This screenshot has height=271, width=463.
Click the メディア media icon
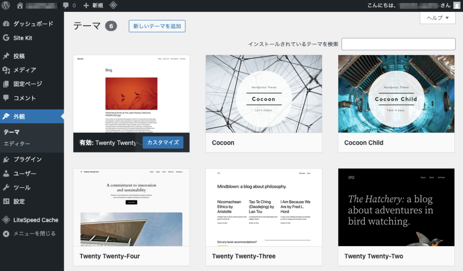(6, 70)
